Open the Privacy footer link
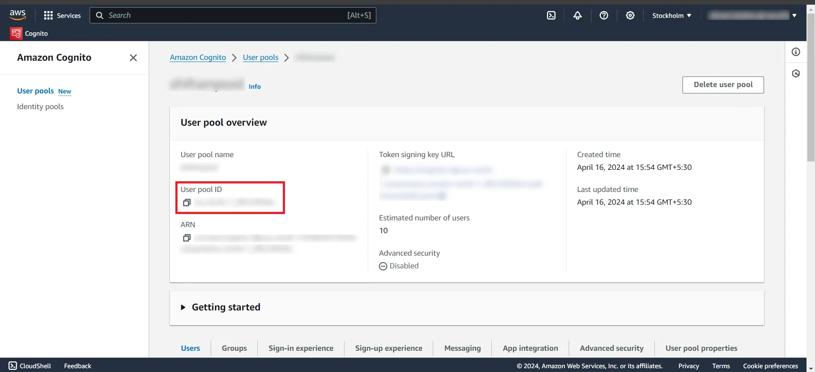The image size is (815, 372). (688, 366)
